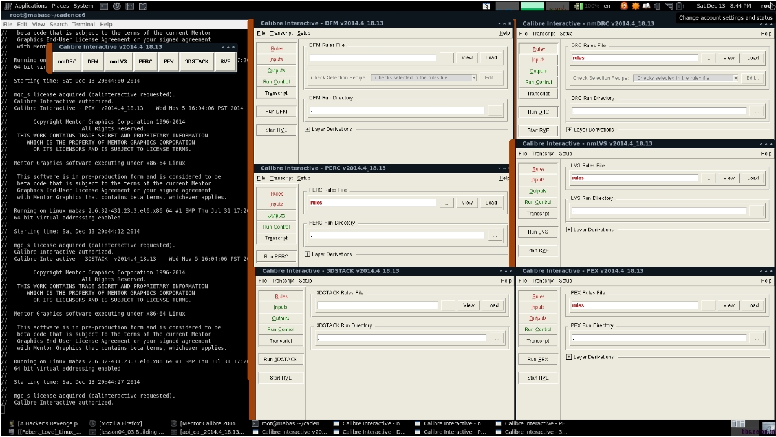Click Run PEX button
The width and height of the screenshot is (776, 437).
click(538, 359)
